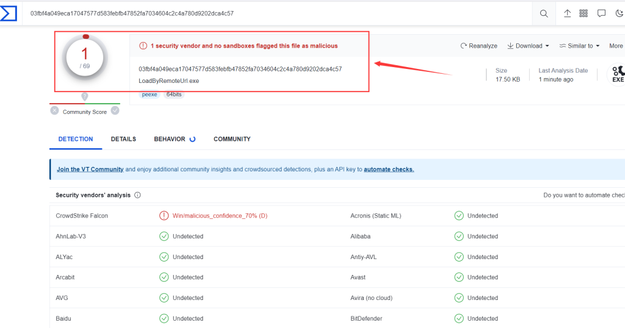The image size is (625, 328).
Task: Click the Reanalyze button
Action: 479,46
